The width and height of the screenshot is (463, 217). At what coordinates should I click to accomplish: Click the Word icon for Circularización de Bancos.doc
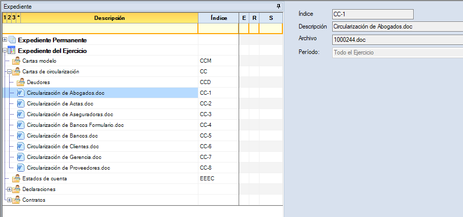pyautogui.click(x=20, y=135)
